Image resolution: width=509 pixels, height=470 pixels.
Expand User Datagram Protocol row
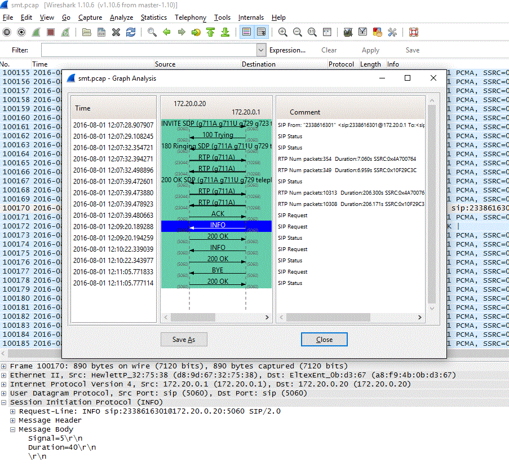[3, 393]
